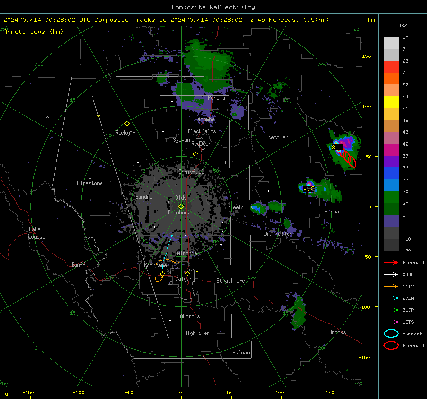The image size is (427, 399).
Task: Click the yellow diamond marker below Cochrane
Action: [x=162, y=274]
